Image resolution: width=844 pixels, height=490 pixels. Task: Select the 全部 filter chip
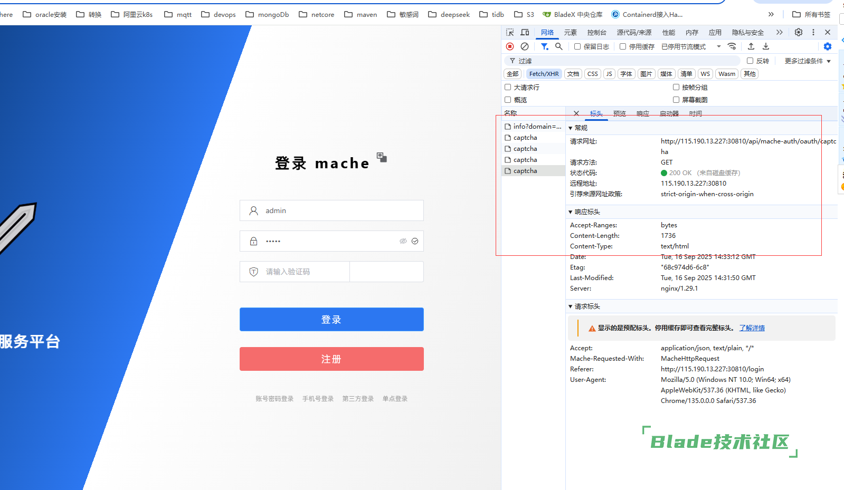coord(513,74)
